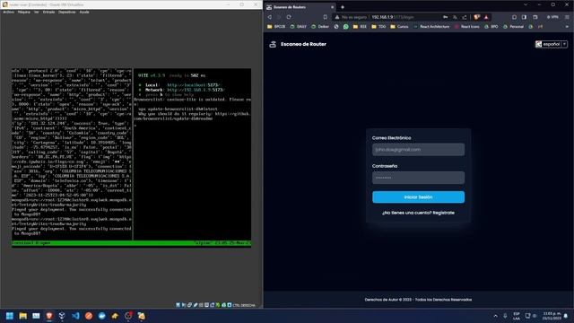Select the Escaneo de Router browser tab
This screenshot has width=574, height=323.
pyautogui.click(x=300, y=7)
